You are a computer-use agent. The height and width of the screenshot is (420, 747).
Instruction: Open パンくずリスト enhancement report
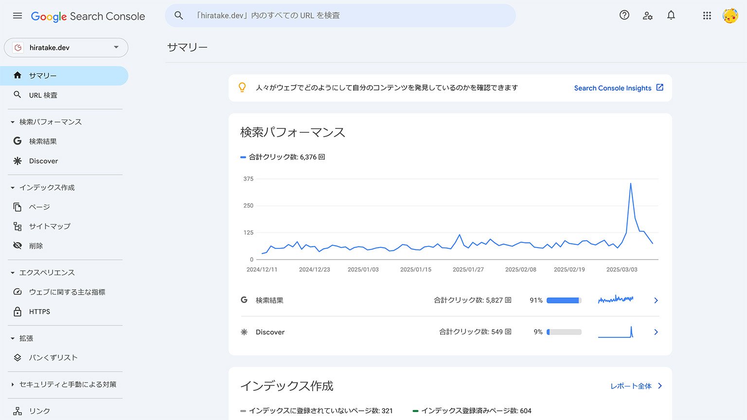pos(64,358)
